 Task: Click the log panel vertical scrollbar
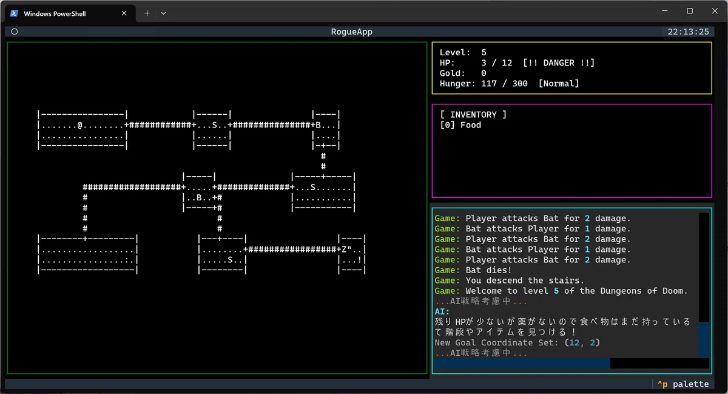point(704,285)
